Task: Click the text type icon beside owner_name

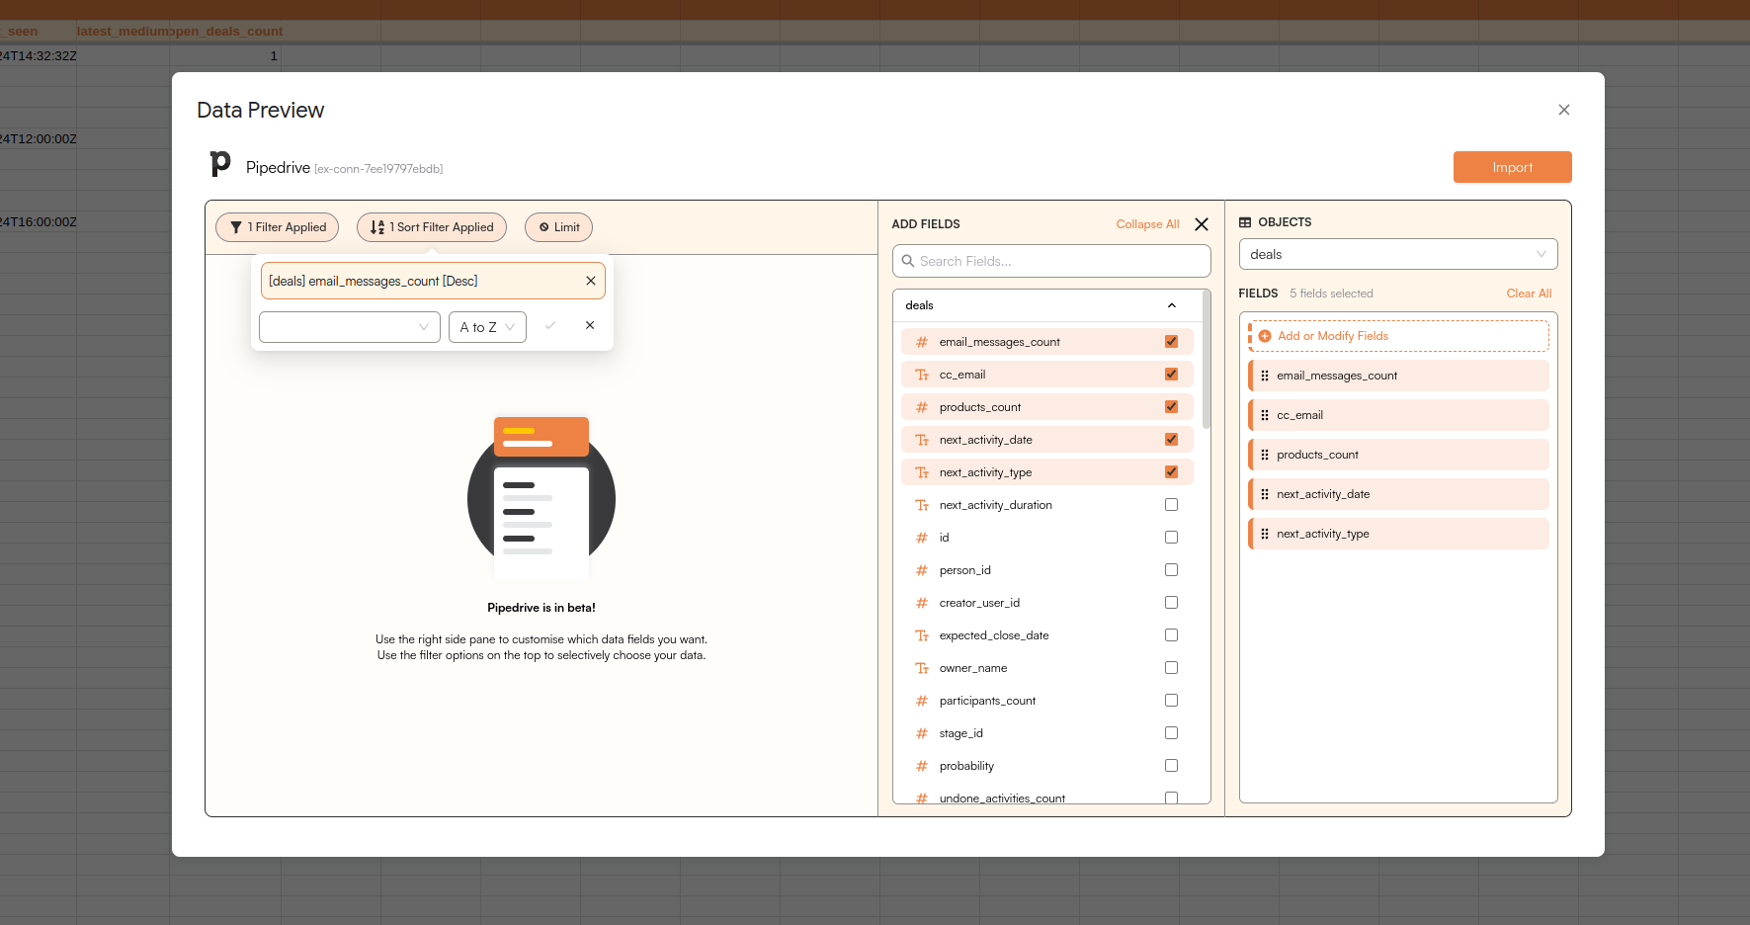Action: point(922,668)
